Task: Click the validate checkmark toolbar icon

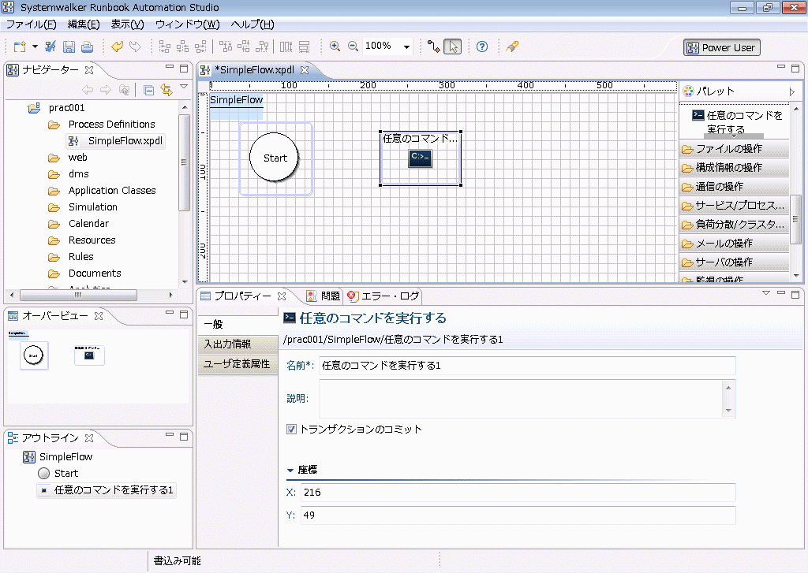Action: click(x=50, y=47)
